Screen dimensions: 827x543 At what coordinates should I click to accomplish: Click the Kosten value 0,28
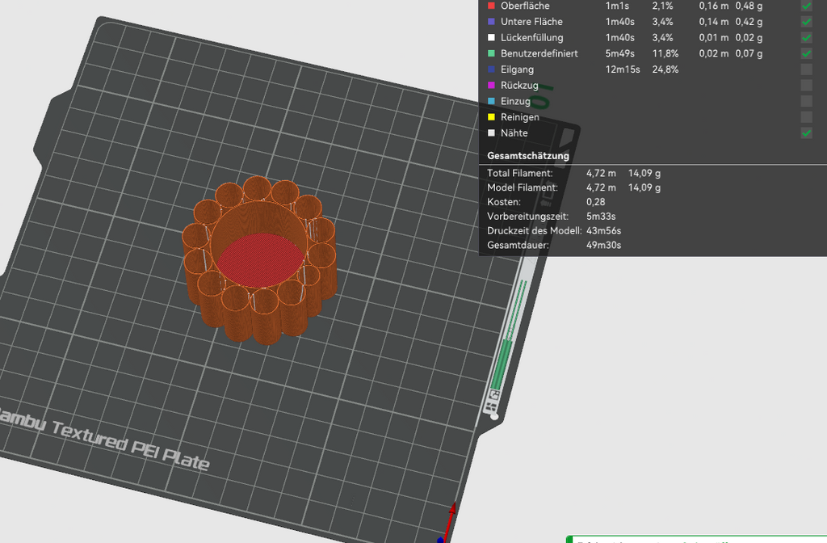click(595, 202)
